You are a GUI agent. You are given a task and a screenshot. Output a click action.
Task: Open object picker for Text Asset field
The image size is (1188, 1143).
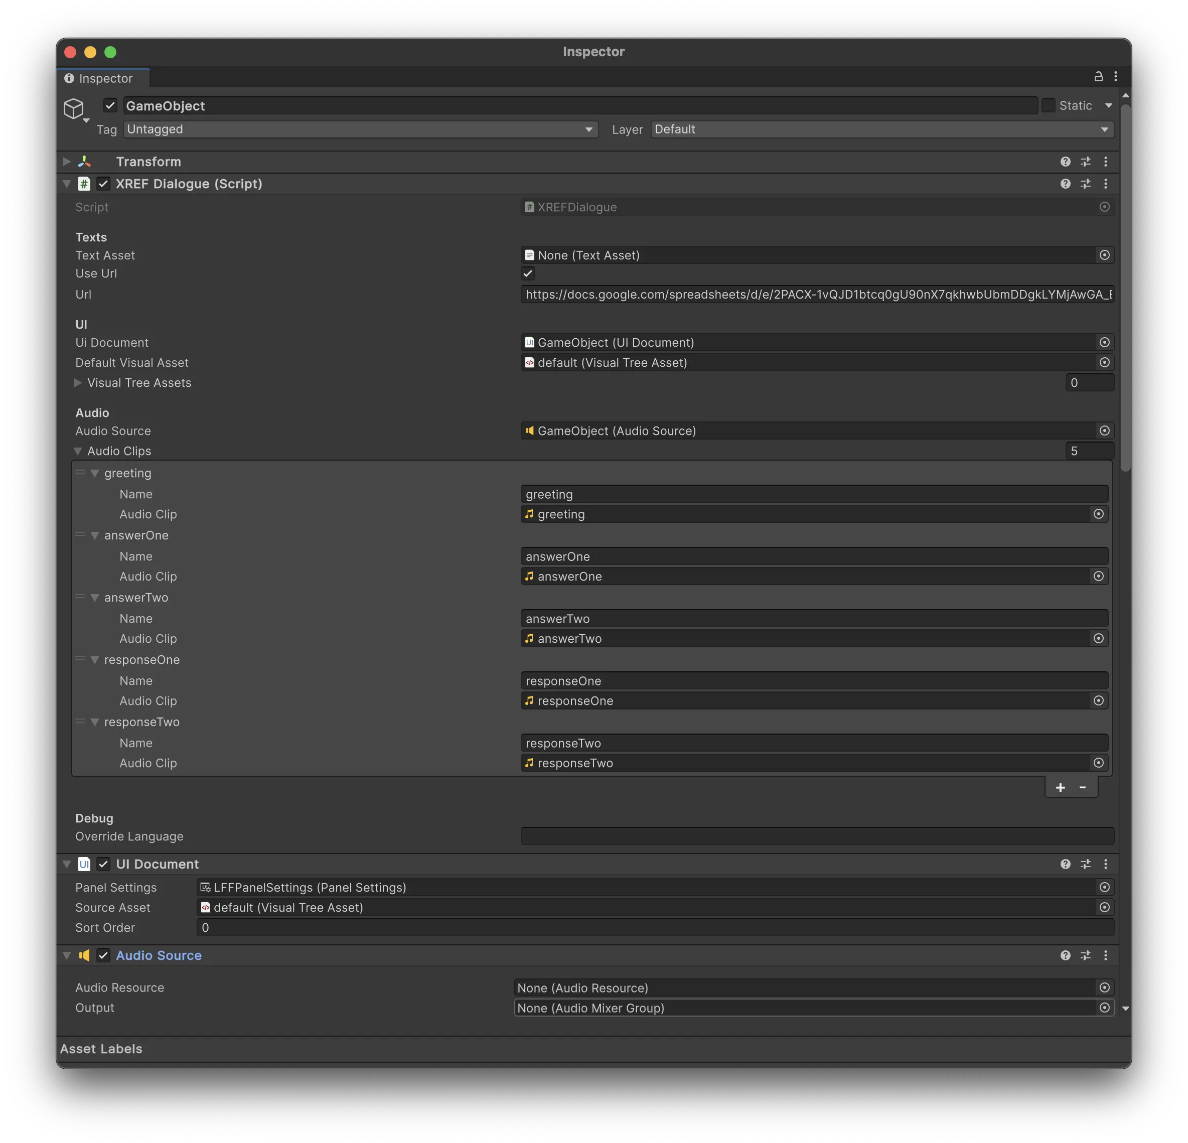click(x=1104, y=255)
